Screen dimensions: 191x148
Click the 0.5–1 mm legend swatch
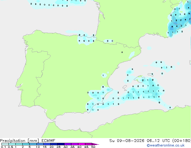[x=12, y=144]
